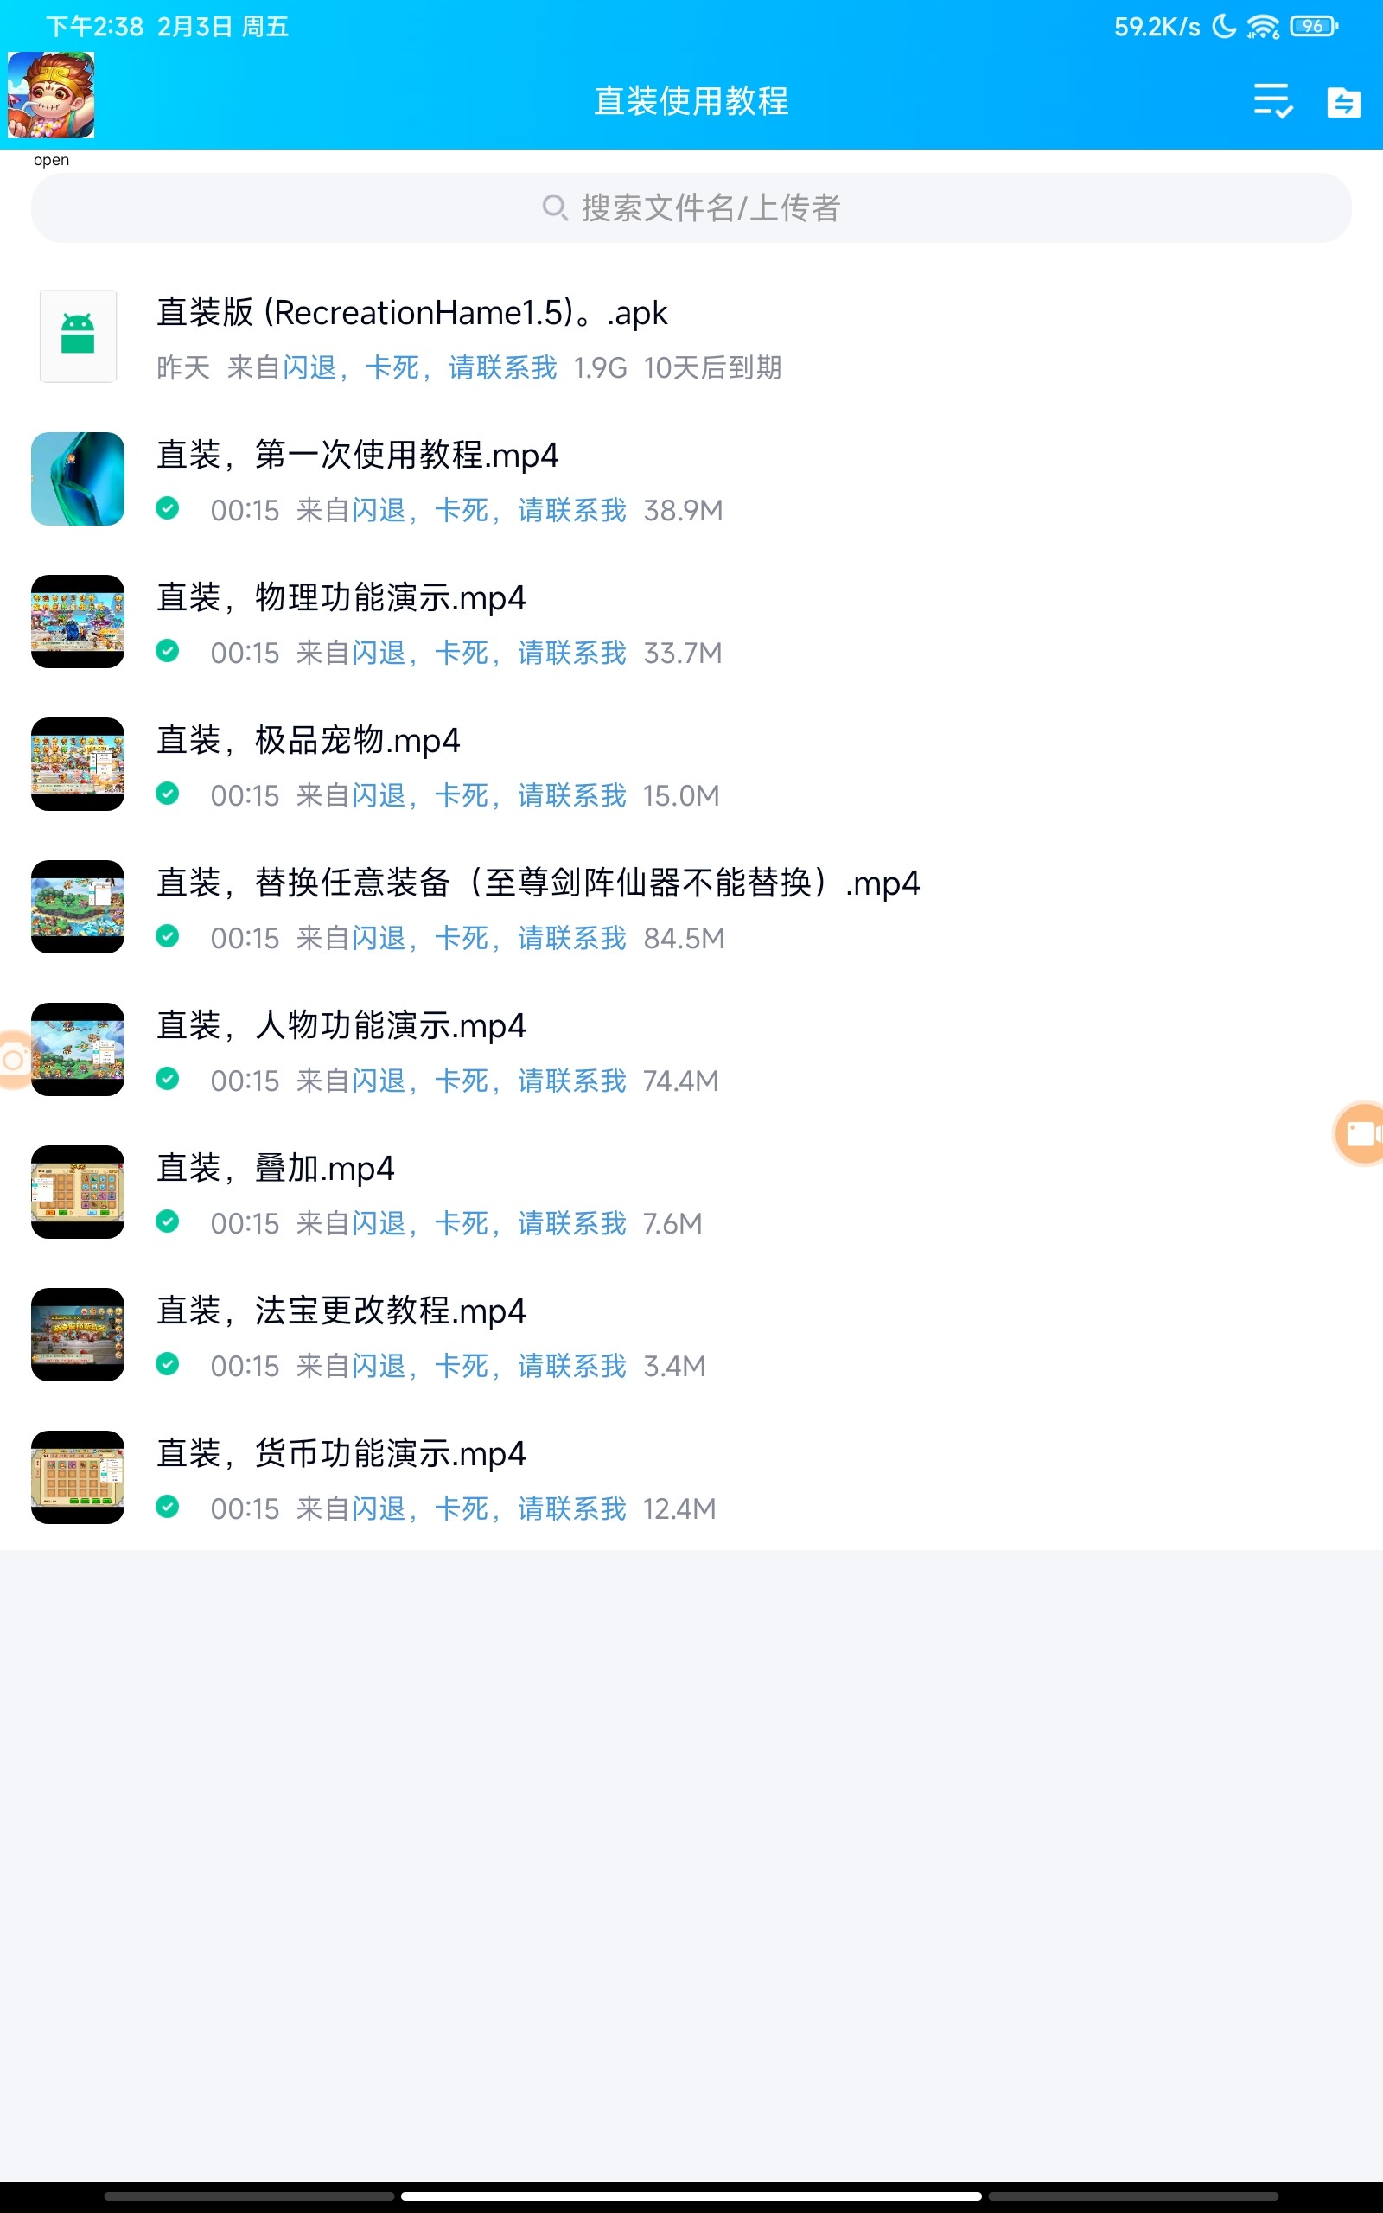Tap the Android APK file icon

[78, 335]
